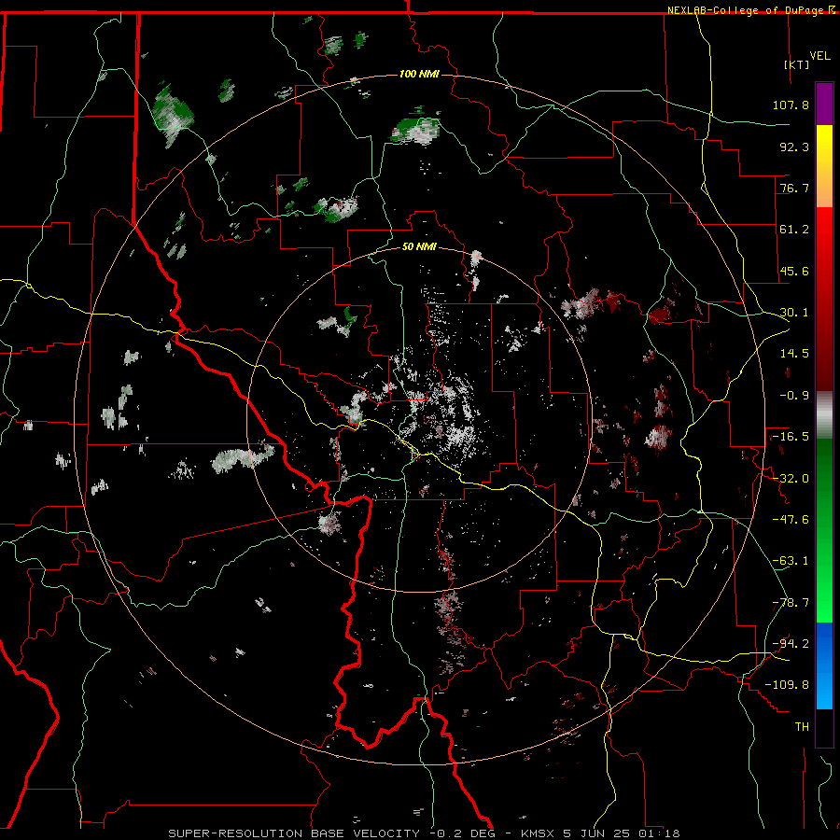The height and width of the screenshot is (840, 840).
Task: Click the -32.0 velocity scale value
Action: pos(791,479)
